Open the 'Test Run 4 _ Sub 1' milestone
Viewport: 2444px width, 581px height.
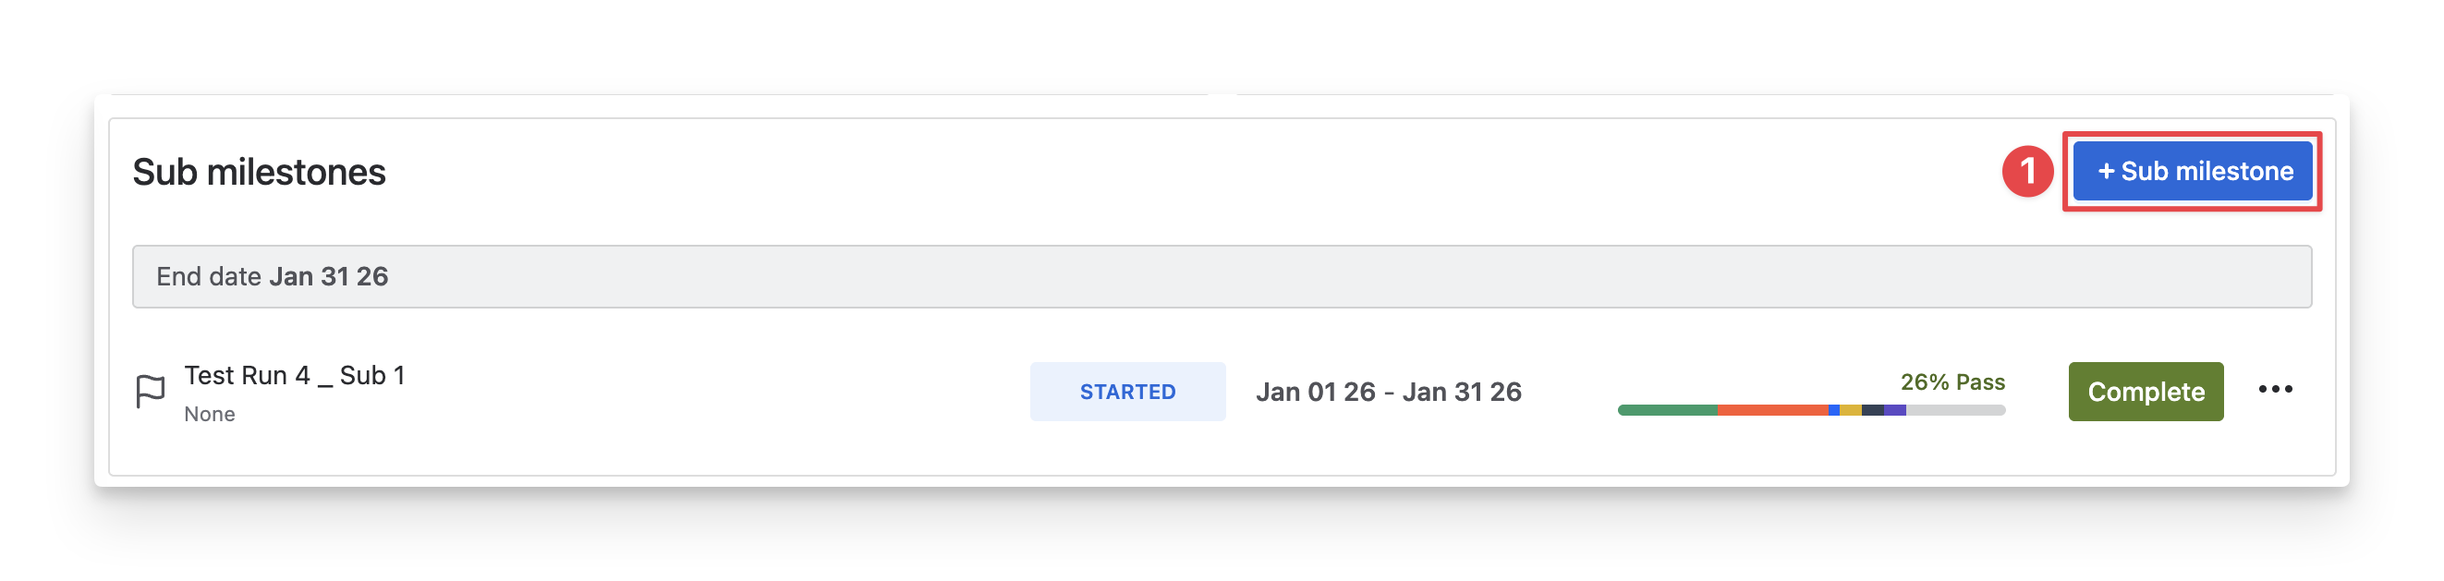pyautogui.click(x=294, y=376)
